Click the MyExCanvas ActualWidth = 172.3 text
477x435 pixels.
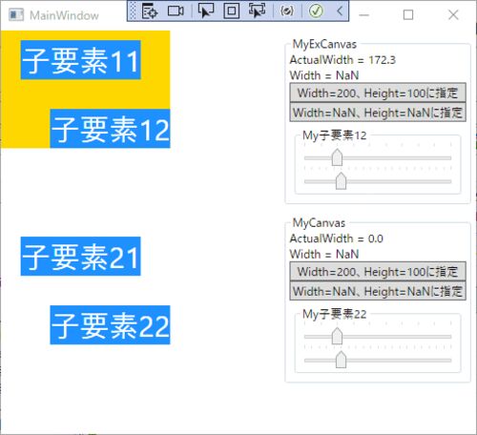coord(342,60)
